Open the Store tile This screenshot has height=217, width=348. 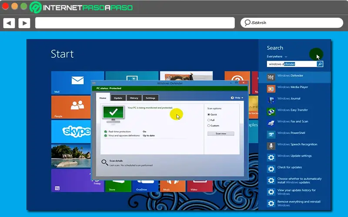(x=118, y=186)
